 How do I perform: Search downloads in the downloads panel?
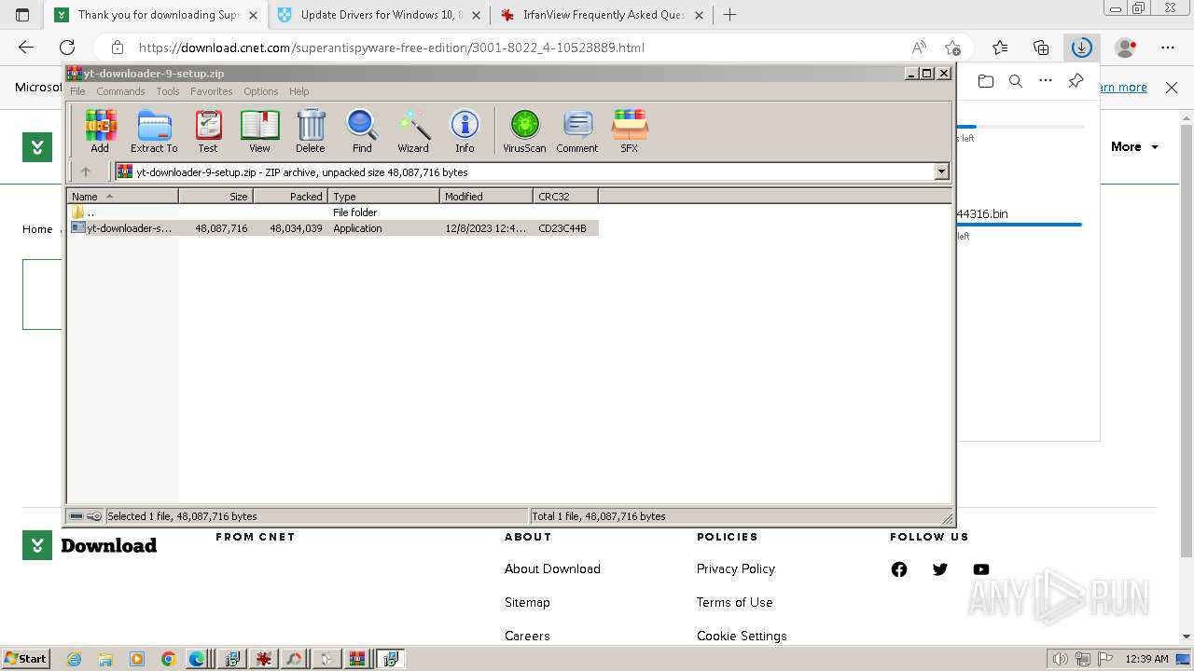pyautogui.click(x=1016, y=81)
